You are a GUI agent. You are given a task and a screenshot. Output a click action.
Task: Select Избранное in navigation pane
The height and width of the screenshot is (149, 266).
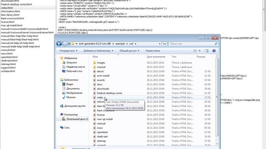click(70, 58)
